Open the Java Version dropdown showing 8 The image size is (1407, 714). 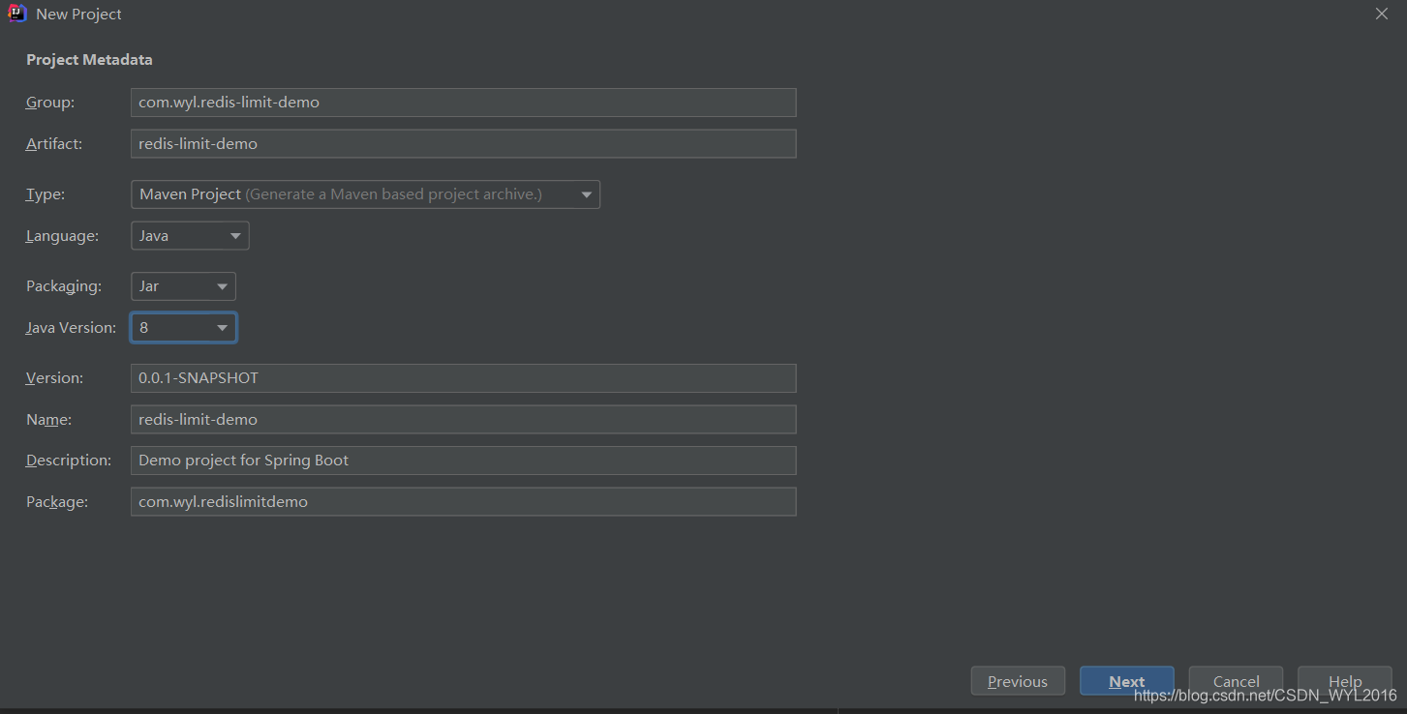pos(183,328)
